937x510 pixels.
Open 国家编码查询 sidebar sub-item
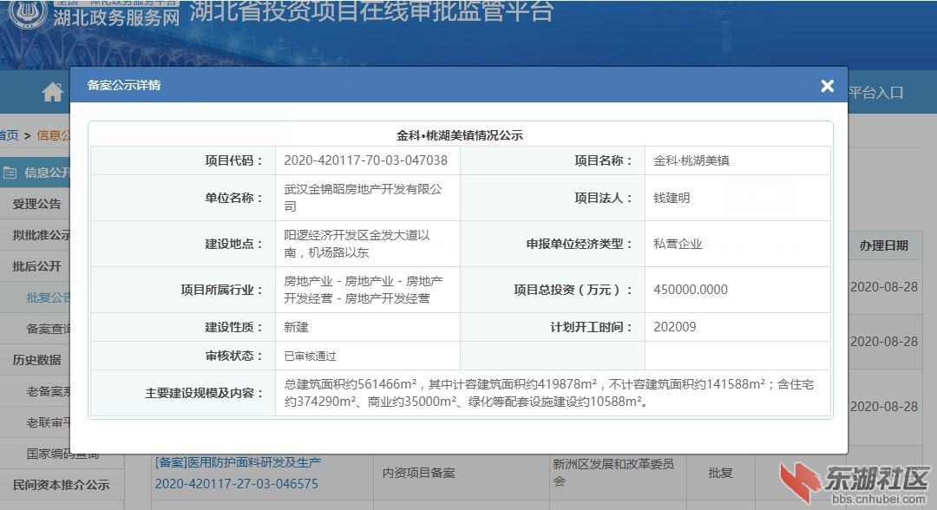(62, 454)
